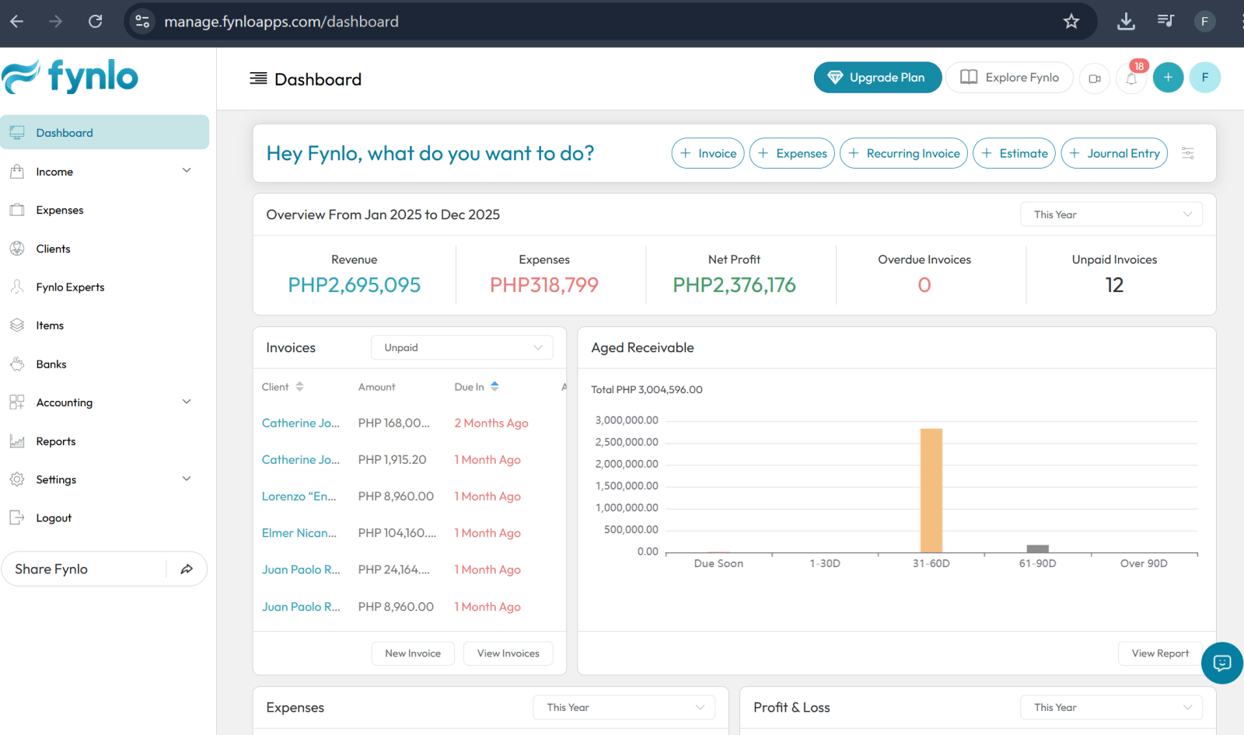Viewport: 1244px width, 735px height.
Task: Collapse the sidebar with the menu icon
Action: point(258,78)
